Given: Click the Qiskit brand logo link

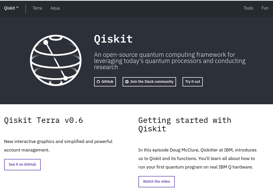Looking at the screenshot, I should (x=11, y=8).
